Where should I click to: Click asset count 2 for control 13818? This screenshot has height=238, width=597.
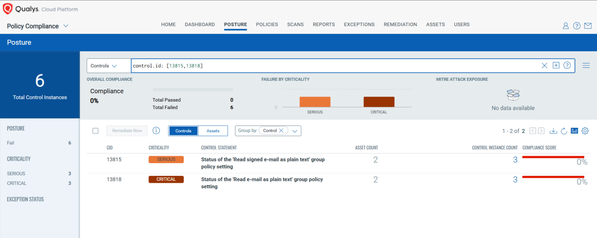tap(375, 180)
